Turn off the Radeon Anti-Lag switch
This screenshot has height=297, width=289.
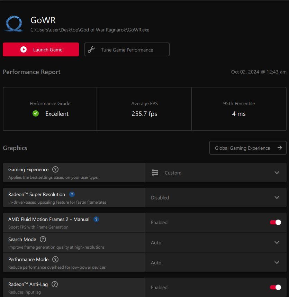(276, 287)
